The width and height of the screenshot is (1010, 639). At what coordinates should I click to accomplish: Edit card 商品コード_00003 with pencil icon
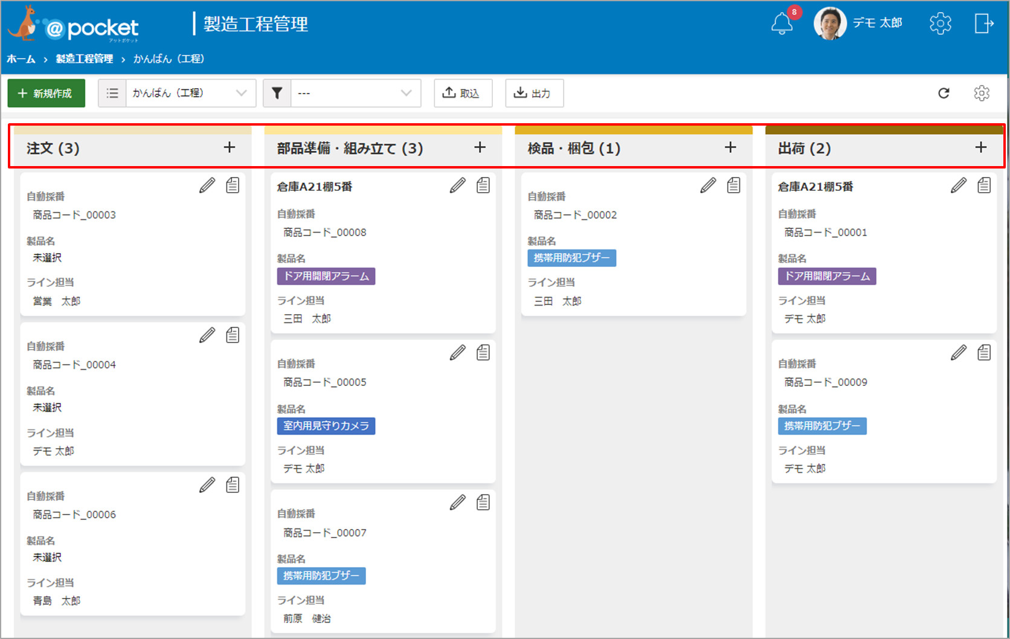coord(207,185)
